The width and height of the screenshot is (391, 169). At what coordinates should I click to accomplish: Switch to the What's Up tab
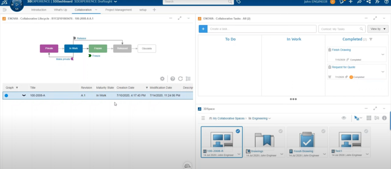coord(60,10)
